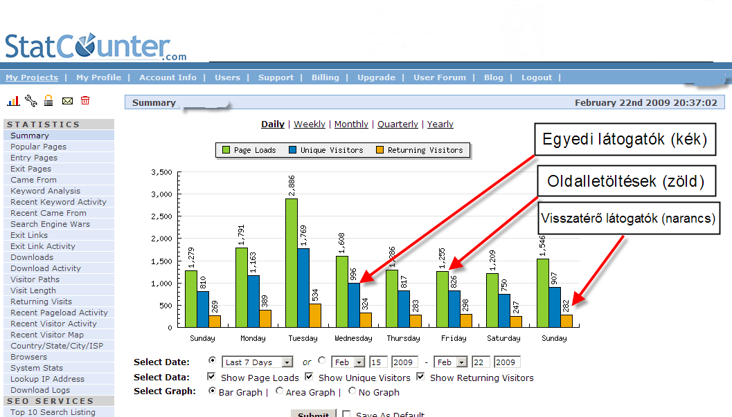The image size is (732, 417).
Task: Select the No Graph radio option
Action: tap(352, 391)
